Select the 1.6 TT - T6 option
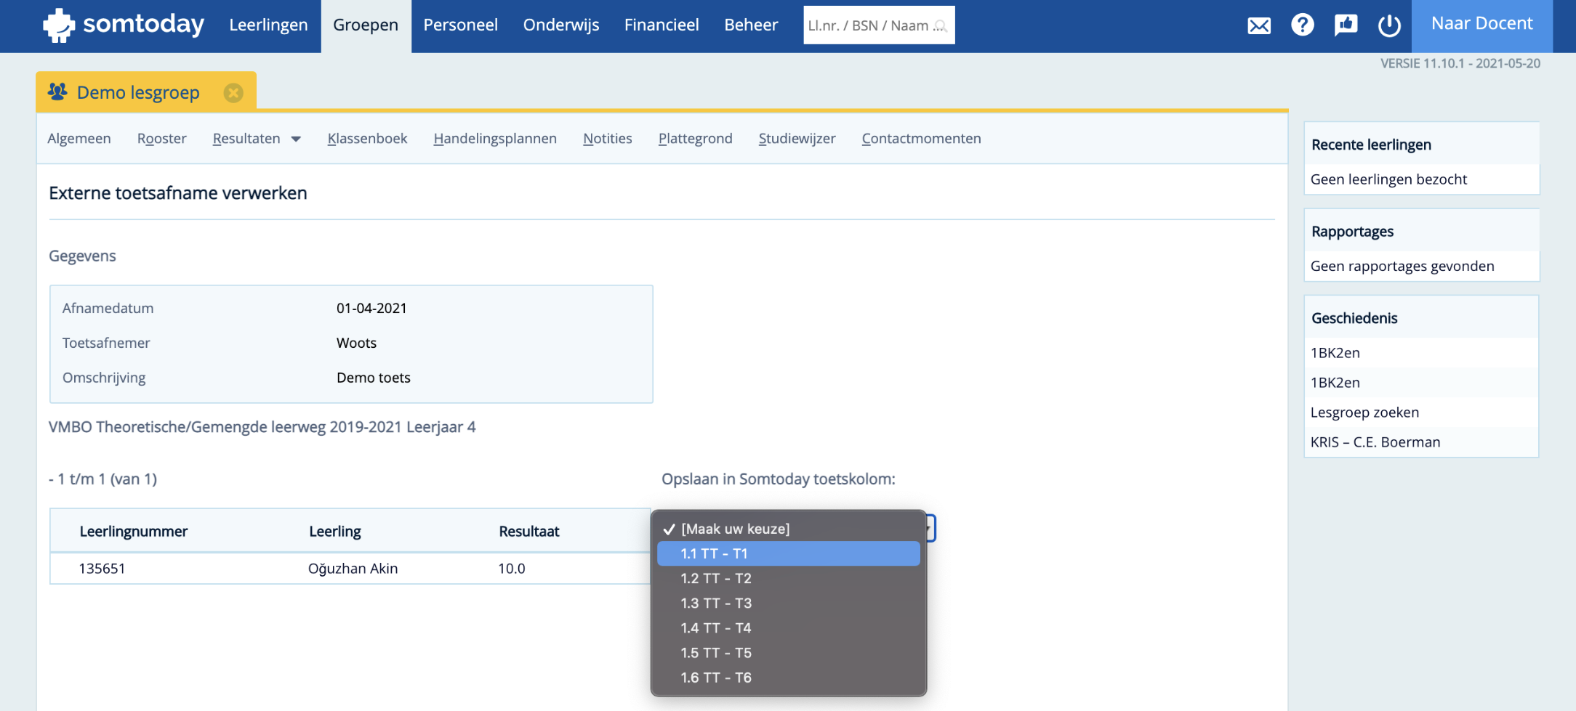Viewport: 1576px width, 711px height. coord(789,678)
